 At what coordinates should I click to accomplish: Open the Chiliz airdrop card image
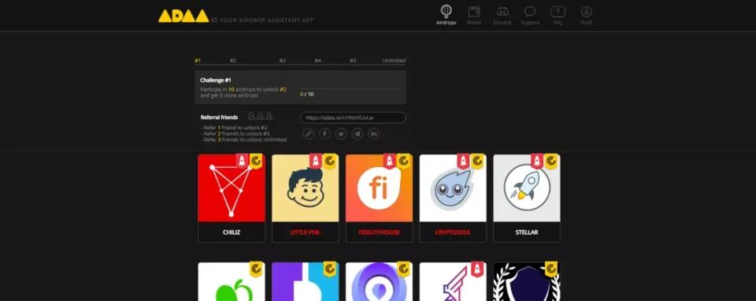coord(232,188)
